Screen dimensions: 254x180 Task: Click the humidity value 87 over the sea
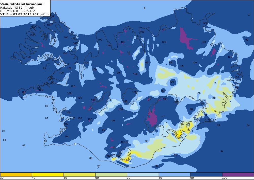click(47, 118)
